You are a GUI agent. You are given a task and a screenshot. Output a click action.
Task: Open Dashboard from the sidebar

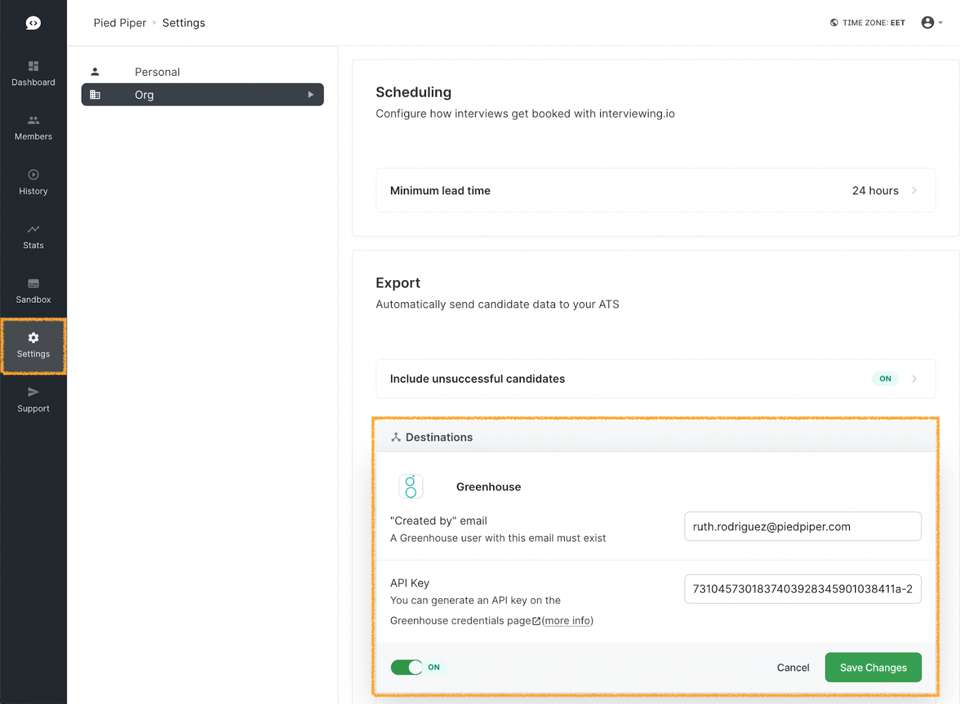coord(34,82)
